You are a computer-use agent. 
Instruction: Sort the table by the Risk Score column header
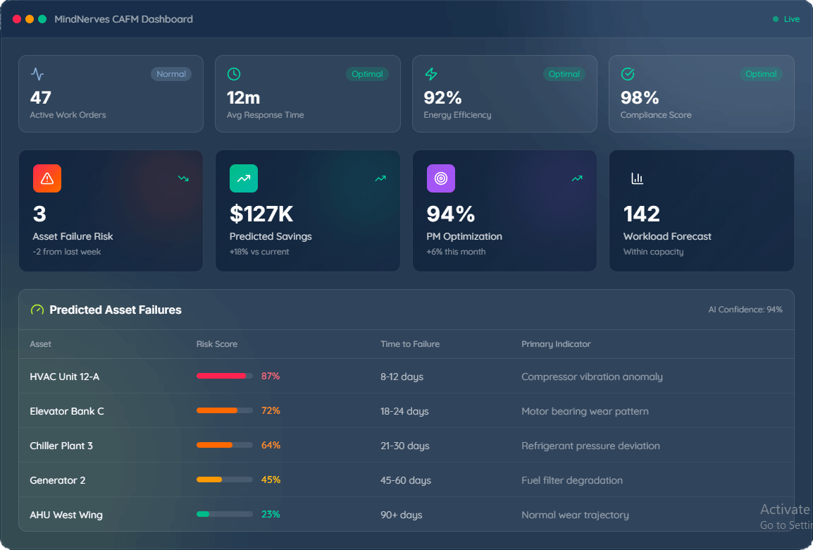(x=216, y=344)
